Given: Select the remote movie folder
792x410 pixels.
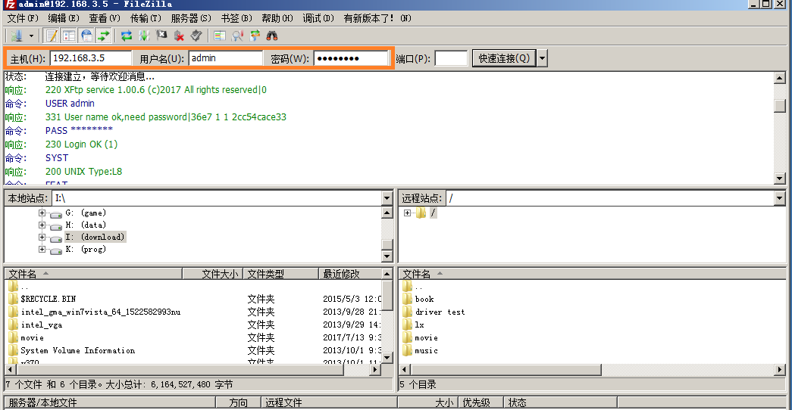Looking at the screenshot, I should coord(426,338).
